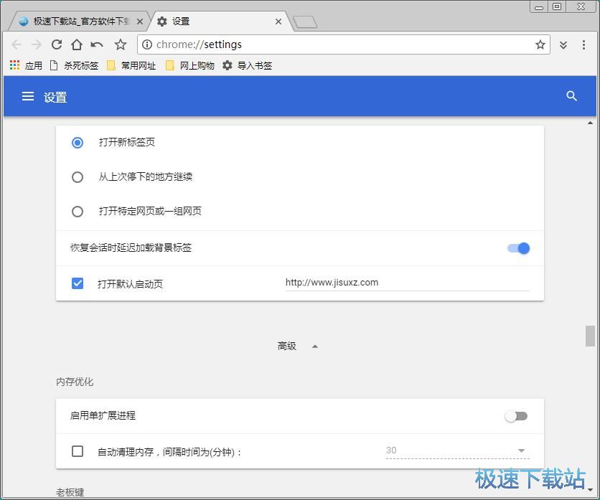Select 从上次停下的地方继续 radio option
600x500 pixels.
click(78, 177)
